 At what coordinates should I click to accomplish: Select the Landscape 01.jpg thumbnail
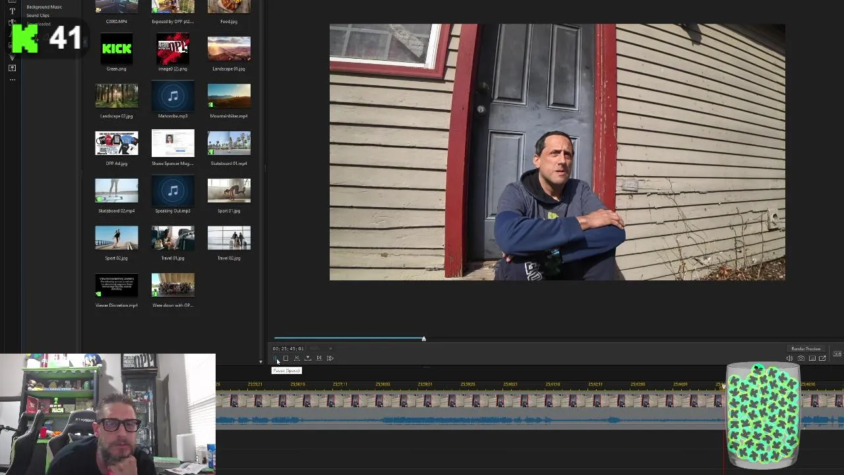tap(229, 49)
